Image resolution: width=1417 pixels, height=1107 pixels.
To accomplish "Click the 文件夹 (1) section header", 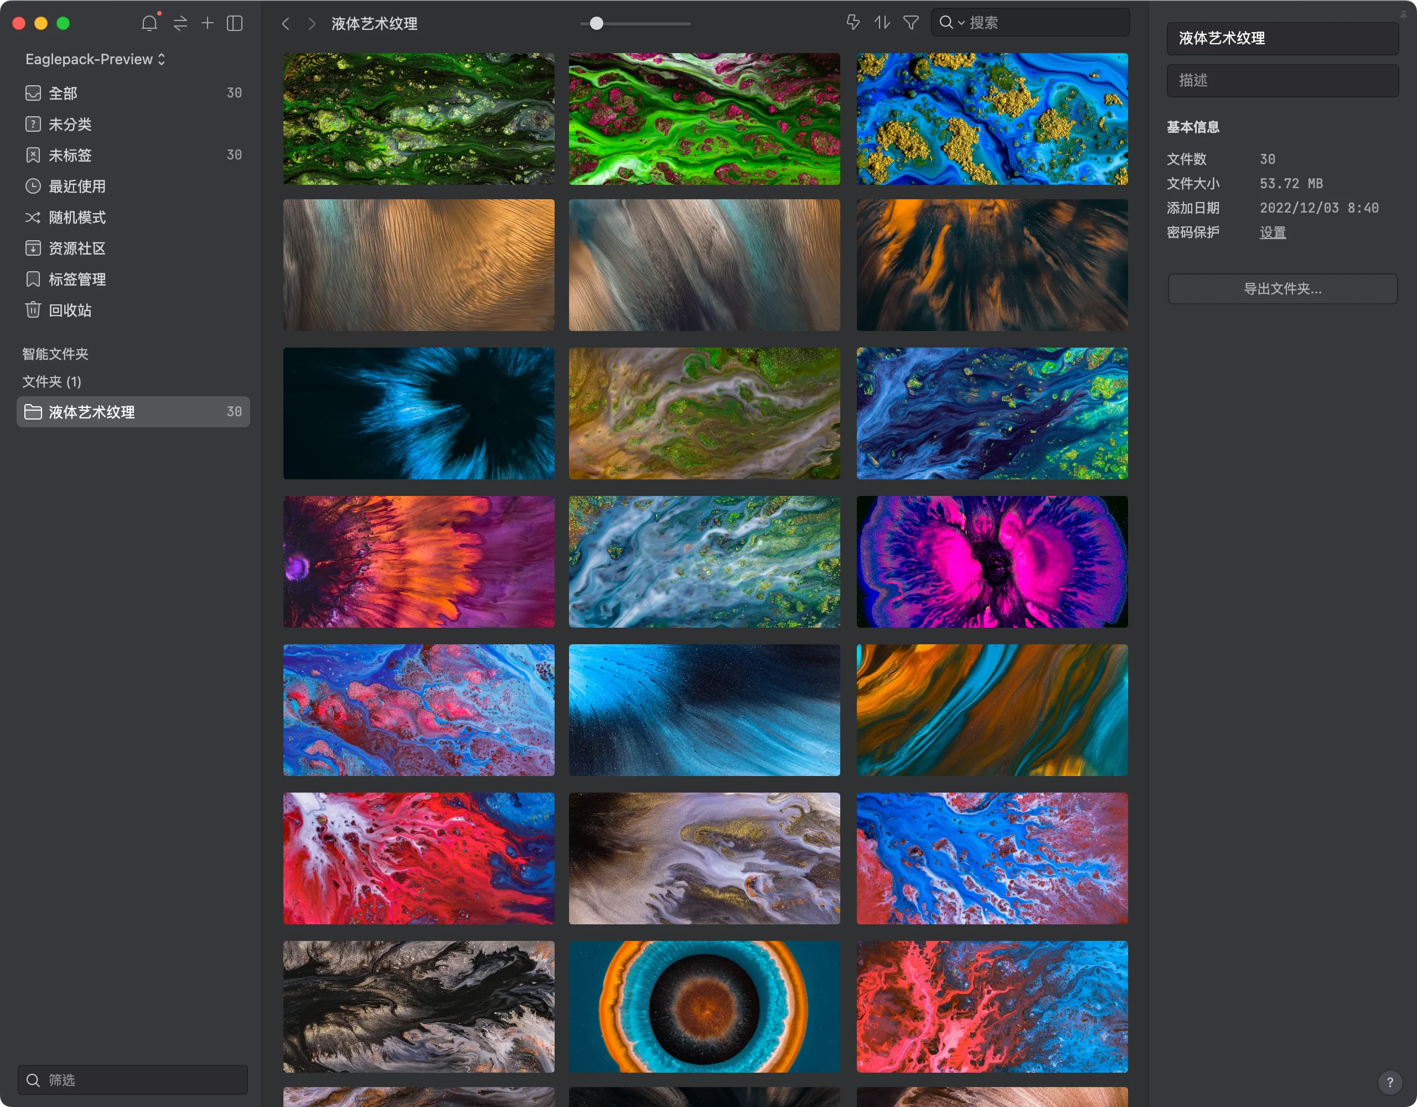I will [x=52, y=381].
